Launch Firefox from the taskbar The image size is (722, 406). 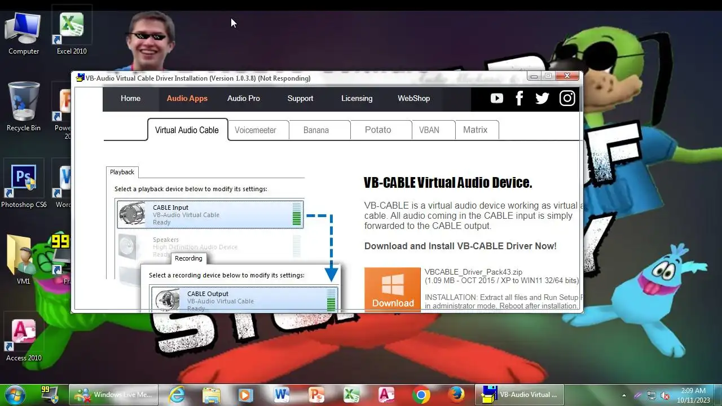[x=456, y=395]
